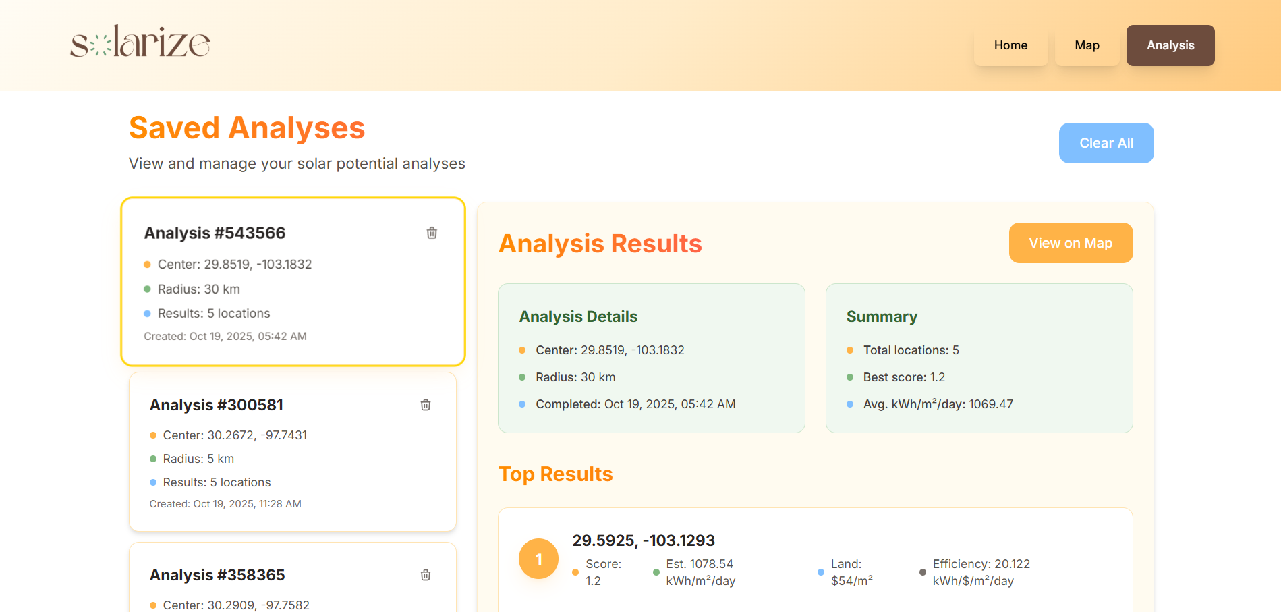The image size is (1281, 612).
Task: Click 'Efficiency: 20.122' in top result
Action: coord(981,564)
